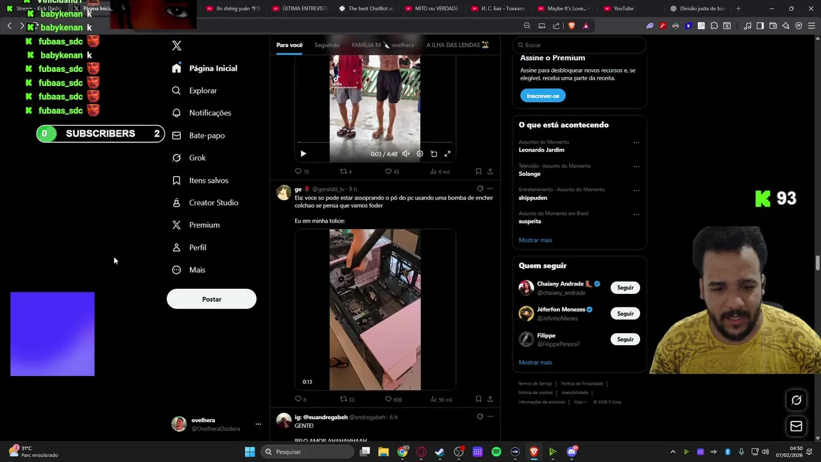Go to Perfil page
The width and height of the screenshot is (821, 462).
point(190,248)
